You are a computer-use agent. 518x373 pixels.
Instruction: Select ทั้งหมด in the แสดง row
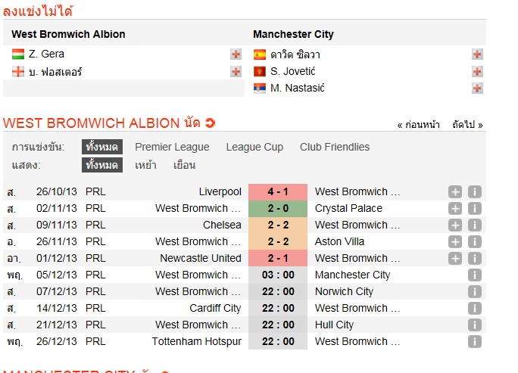102,165
